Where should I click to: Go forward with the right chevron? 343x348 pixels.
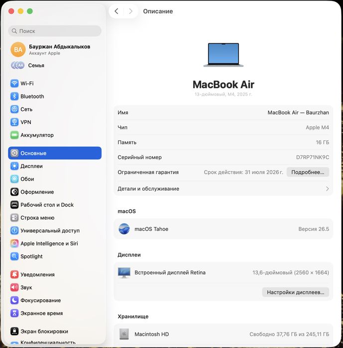pyautogui.click(x=130, y=11)
